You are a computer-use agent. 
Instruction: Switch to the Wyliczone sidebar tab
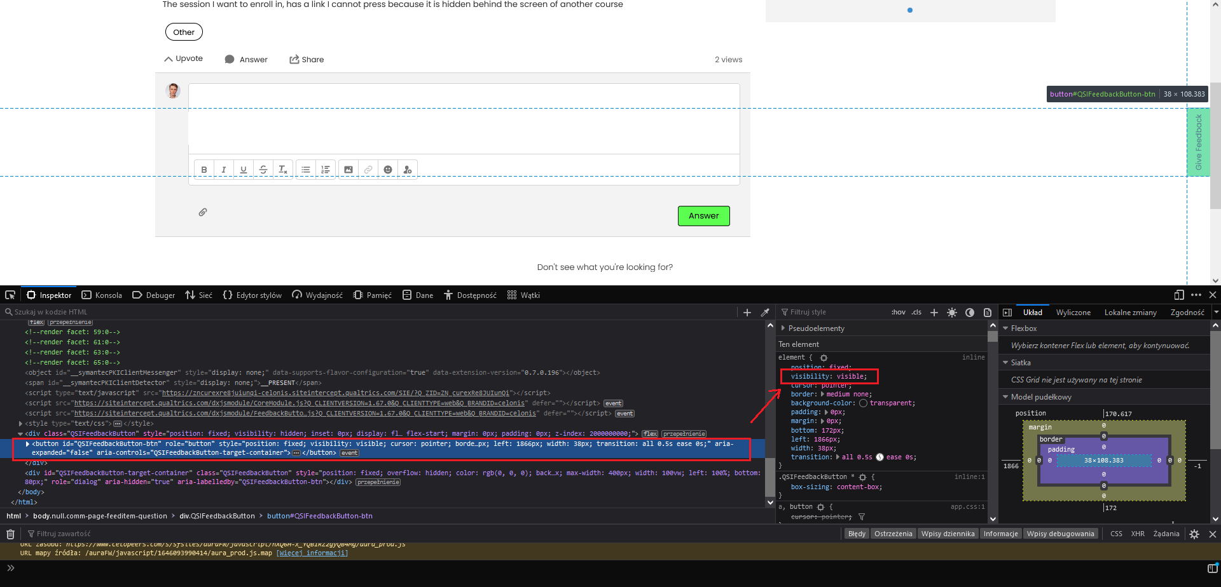[x=1073, y=312]
